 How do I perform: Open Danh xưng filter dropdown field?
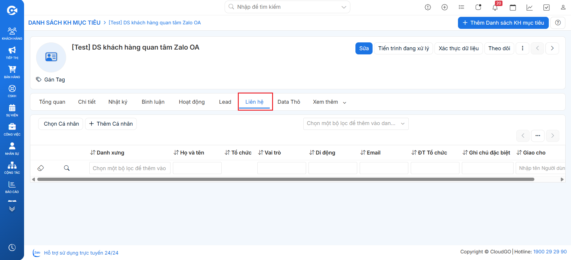tap(130, 168)
